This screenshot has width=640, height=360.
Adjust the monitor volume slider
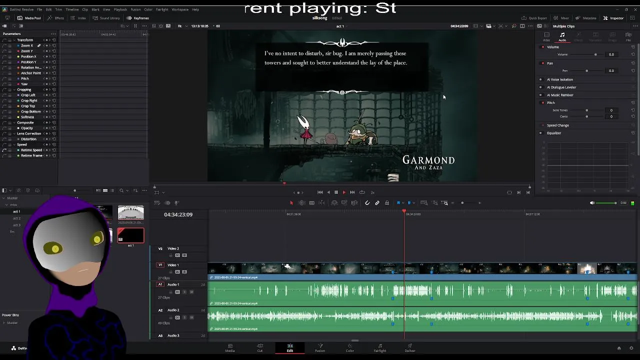tap(606, 203)
